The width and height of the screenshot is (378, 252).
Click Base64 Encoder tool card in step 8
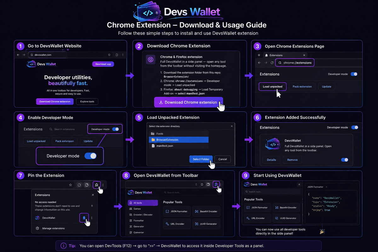click(x=206, y=211)
